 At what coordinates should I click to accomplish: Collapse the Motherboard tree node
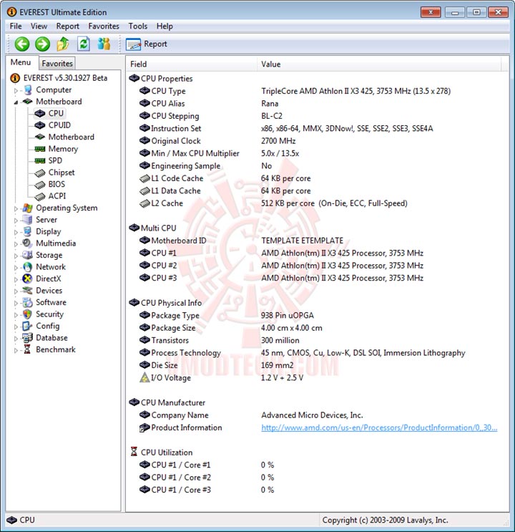click(x=16, y=102)
